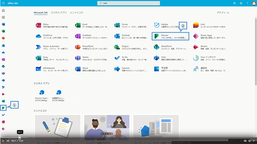Open OneDrive from the app grid
The image size is (257, 144).
[52, 36]
